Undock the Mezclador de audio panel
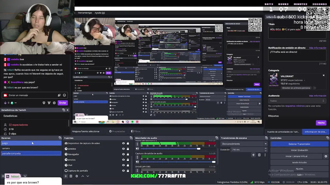Viewport: 330px width, 185px height. 217,138
